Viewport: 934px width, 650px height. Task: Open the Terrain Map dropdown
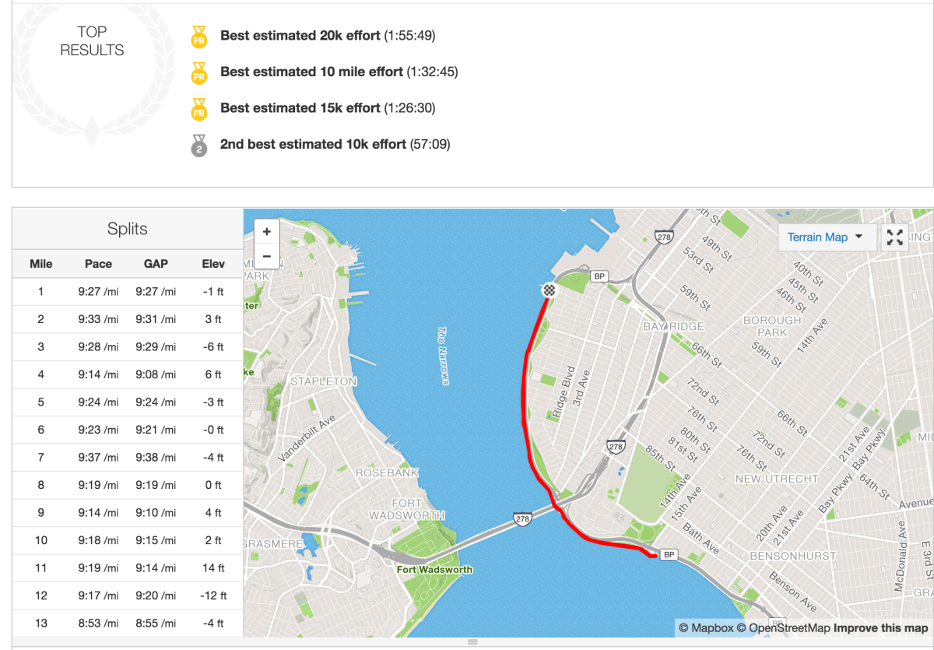click(x=825, y=237)
